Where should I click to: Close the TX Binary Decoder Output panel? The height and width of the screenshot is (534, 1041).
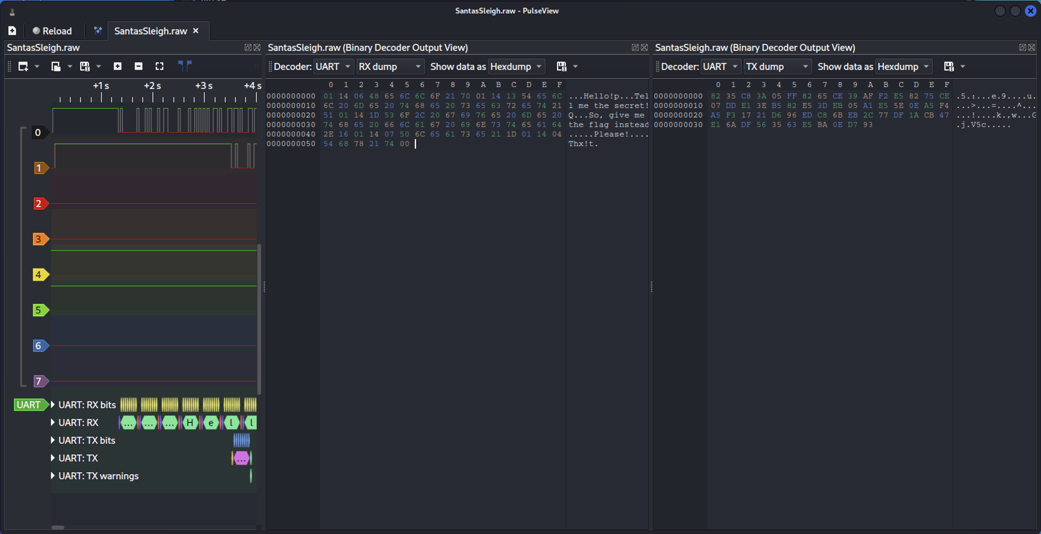pyautogui.click(x=1032, y=47)
